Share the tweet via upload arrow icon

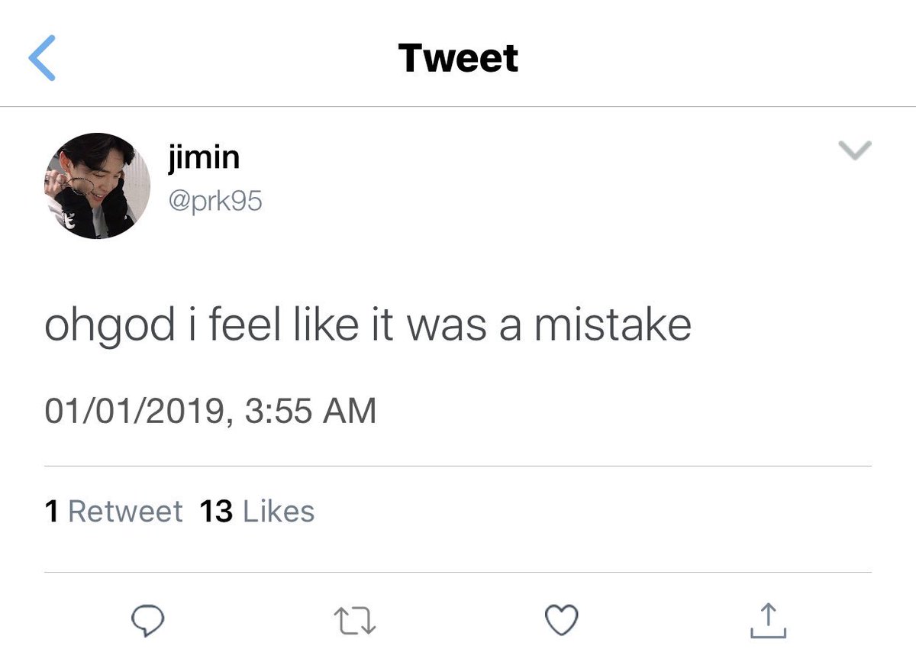coord(768,619)
